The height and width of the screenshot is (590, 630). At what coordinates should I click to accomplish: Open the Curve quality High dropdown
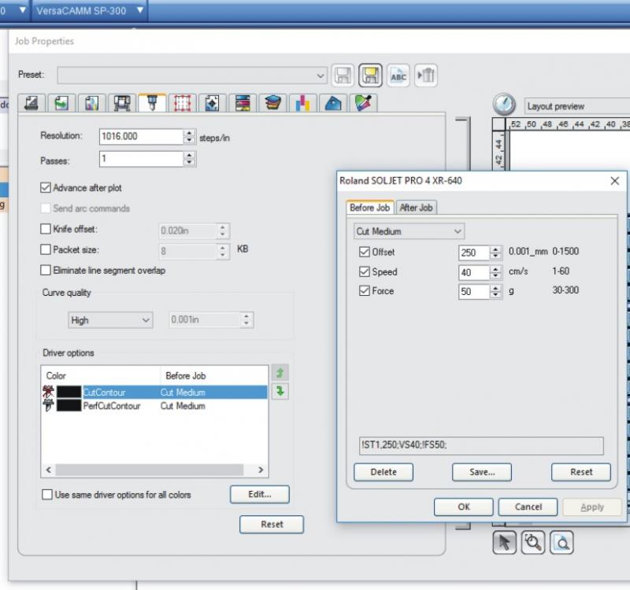(110, 320)
